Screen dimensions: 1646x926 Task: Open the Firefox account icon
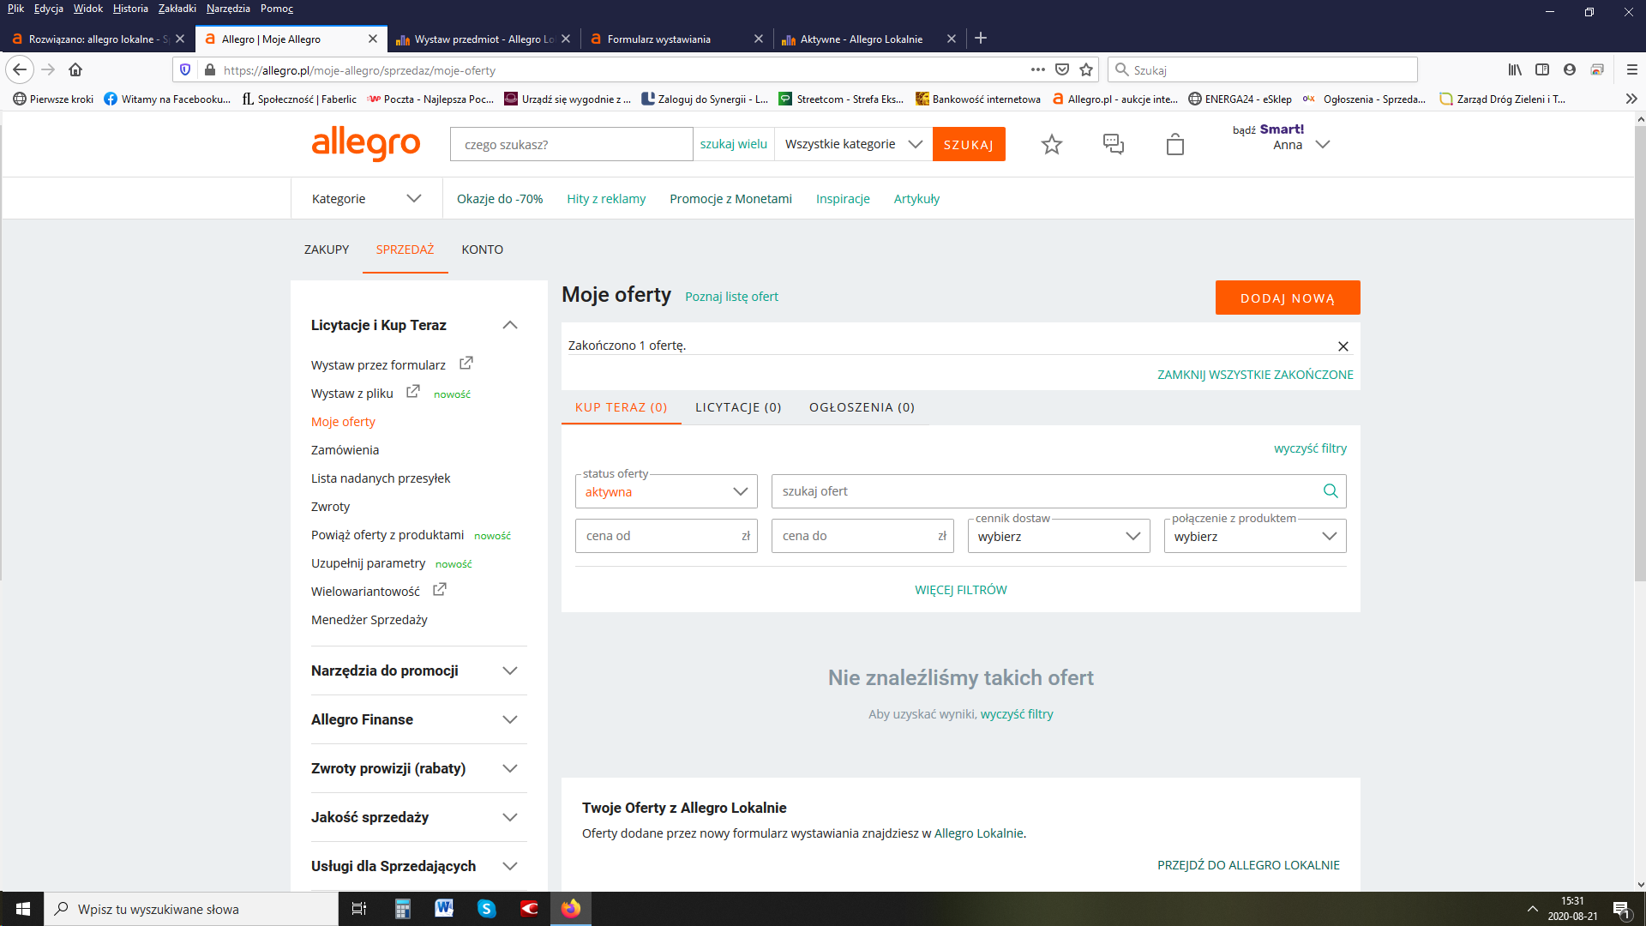[x=1570, y=69]
